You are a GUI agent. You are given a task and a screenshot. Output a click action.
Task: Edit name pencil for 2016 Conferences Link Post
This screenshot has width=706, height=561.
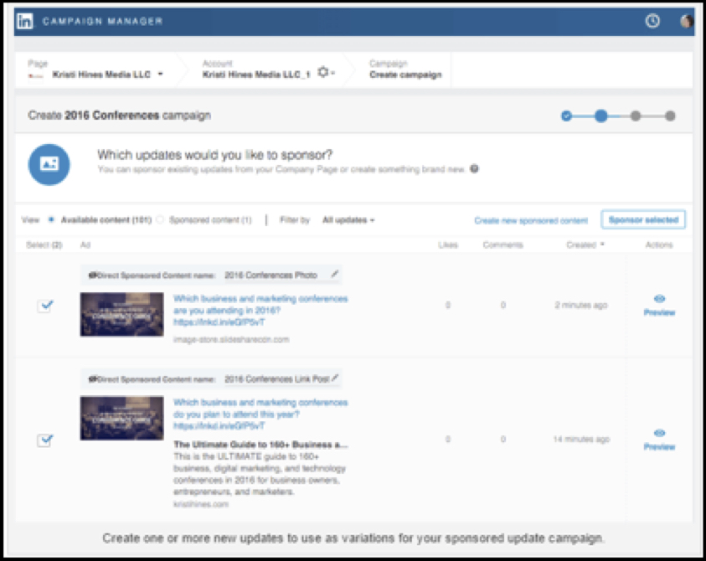tap(334, 378)
